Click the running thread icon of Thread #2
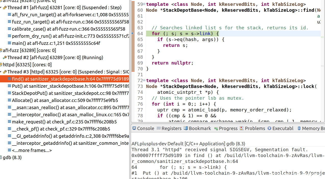The height and width of the screenshot is (179, 325). (5, 58)
